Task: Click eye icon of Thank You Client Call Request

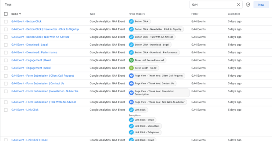Action: [131, 76]
